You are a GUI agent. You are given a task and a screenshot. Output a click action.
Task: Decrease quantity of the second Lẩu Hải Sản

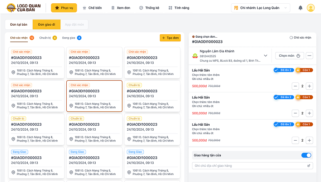click(295, 113)
